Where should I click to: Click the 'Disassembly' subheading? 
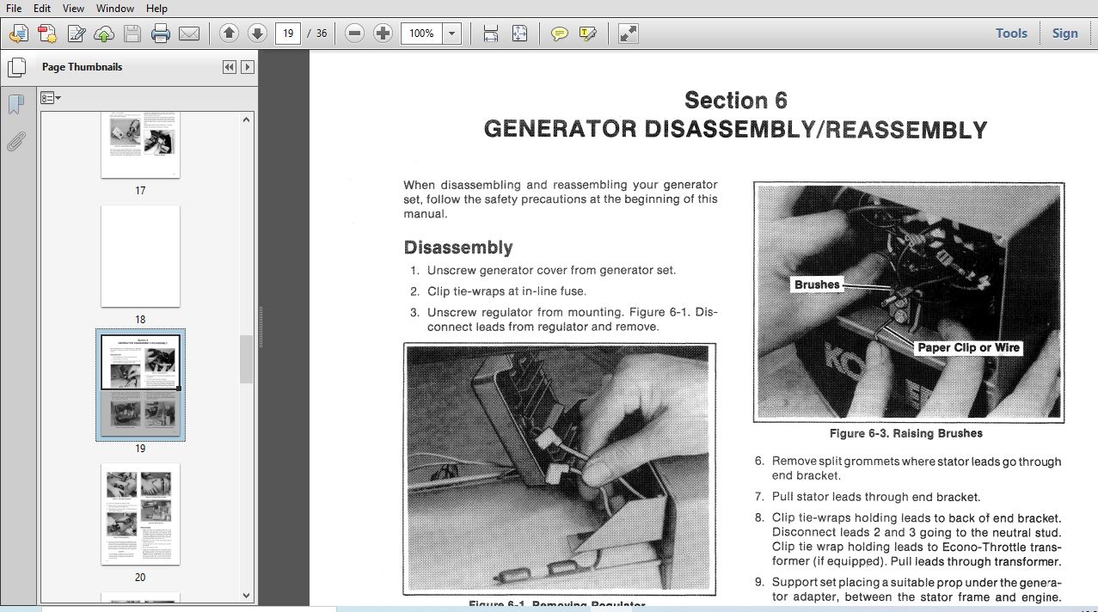tap(458, 248)
